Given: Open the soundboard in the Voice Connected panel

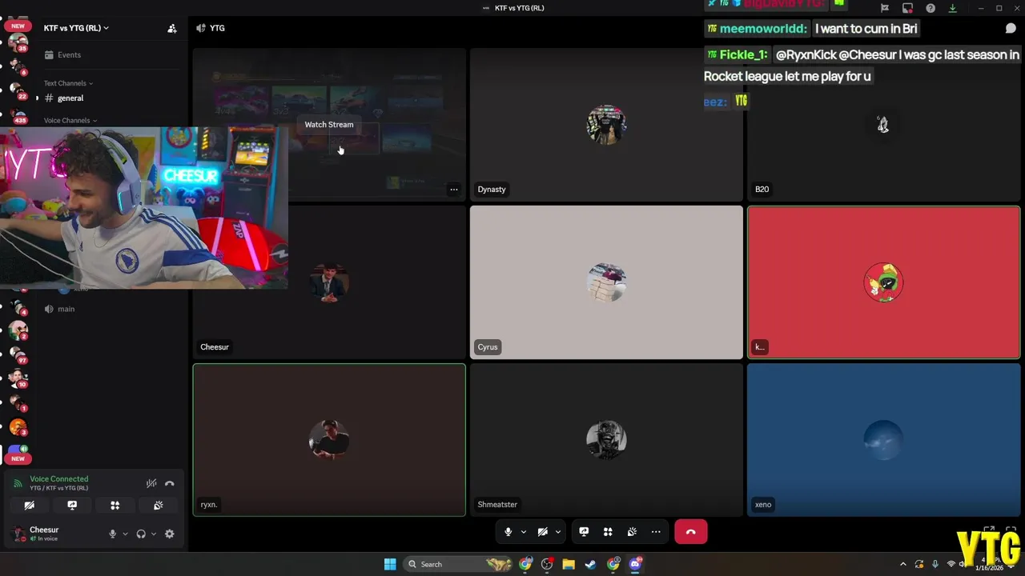Looking at the screenshot, I should [x=158, y=506].
